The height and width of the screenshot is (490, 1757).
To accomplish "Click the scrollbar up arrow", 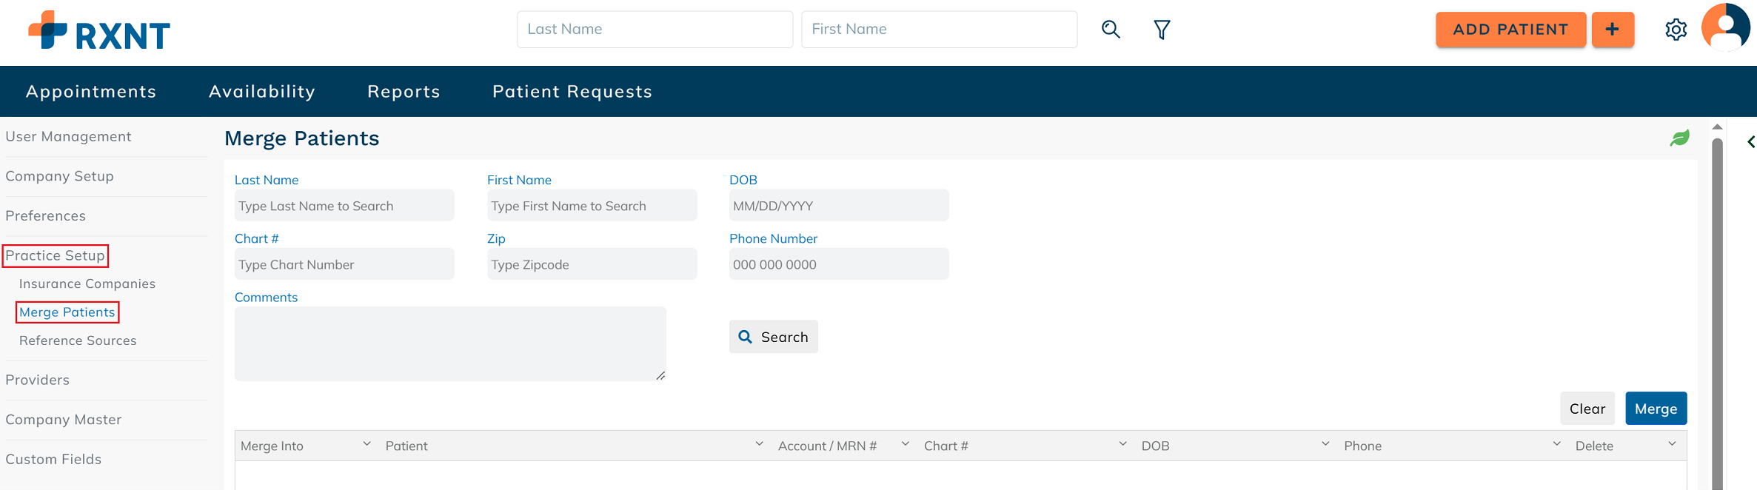I will (x=1717, y=127).
